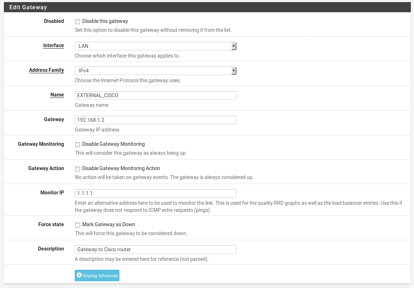Viewport: 414px width, 288px height.
Task: Click 'This will consider this gateway as always being up.'
Action: click(131, 153)
